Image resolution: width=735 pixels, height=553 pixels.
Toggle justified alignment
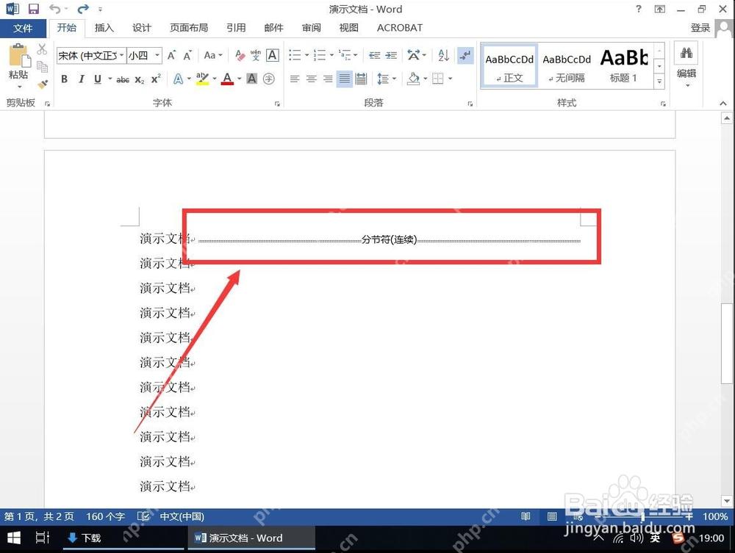[345, 79]
